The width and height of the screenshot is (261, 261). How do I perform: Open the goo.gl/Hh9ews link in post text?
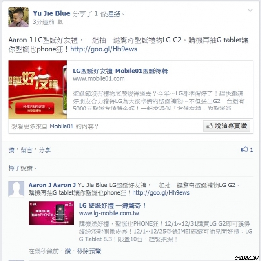click(x=104, y=49)
